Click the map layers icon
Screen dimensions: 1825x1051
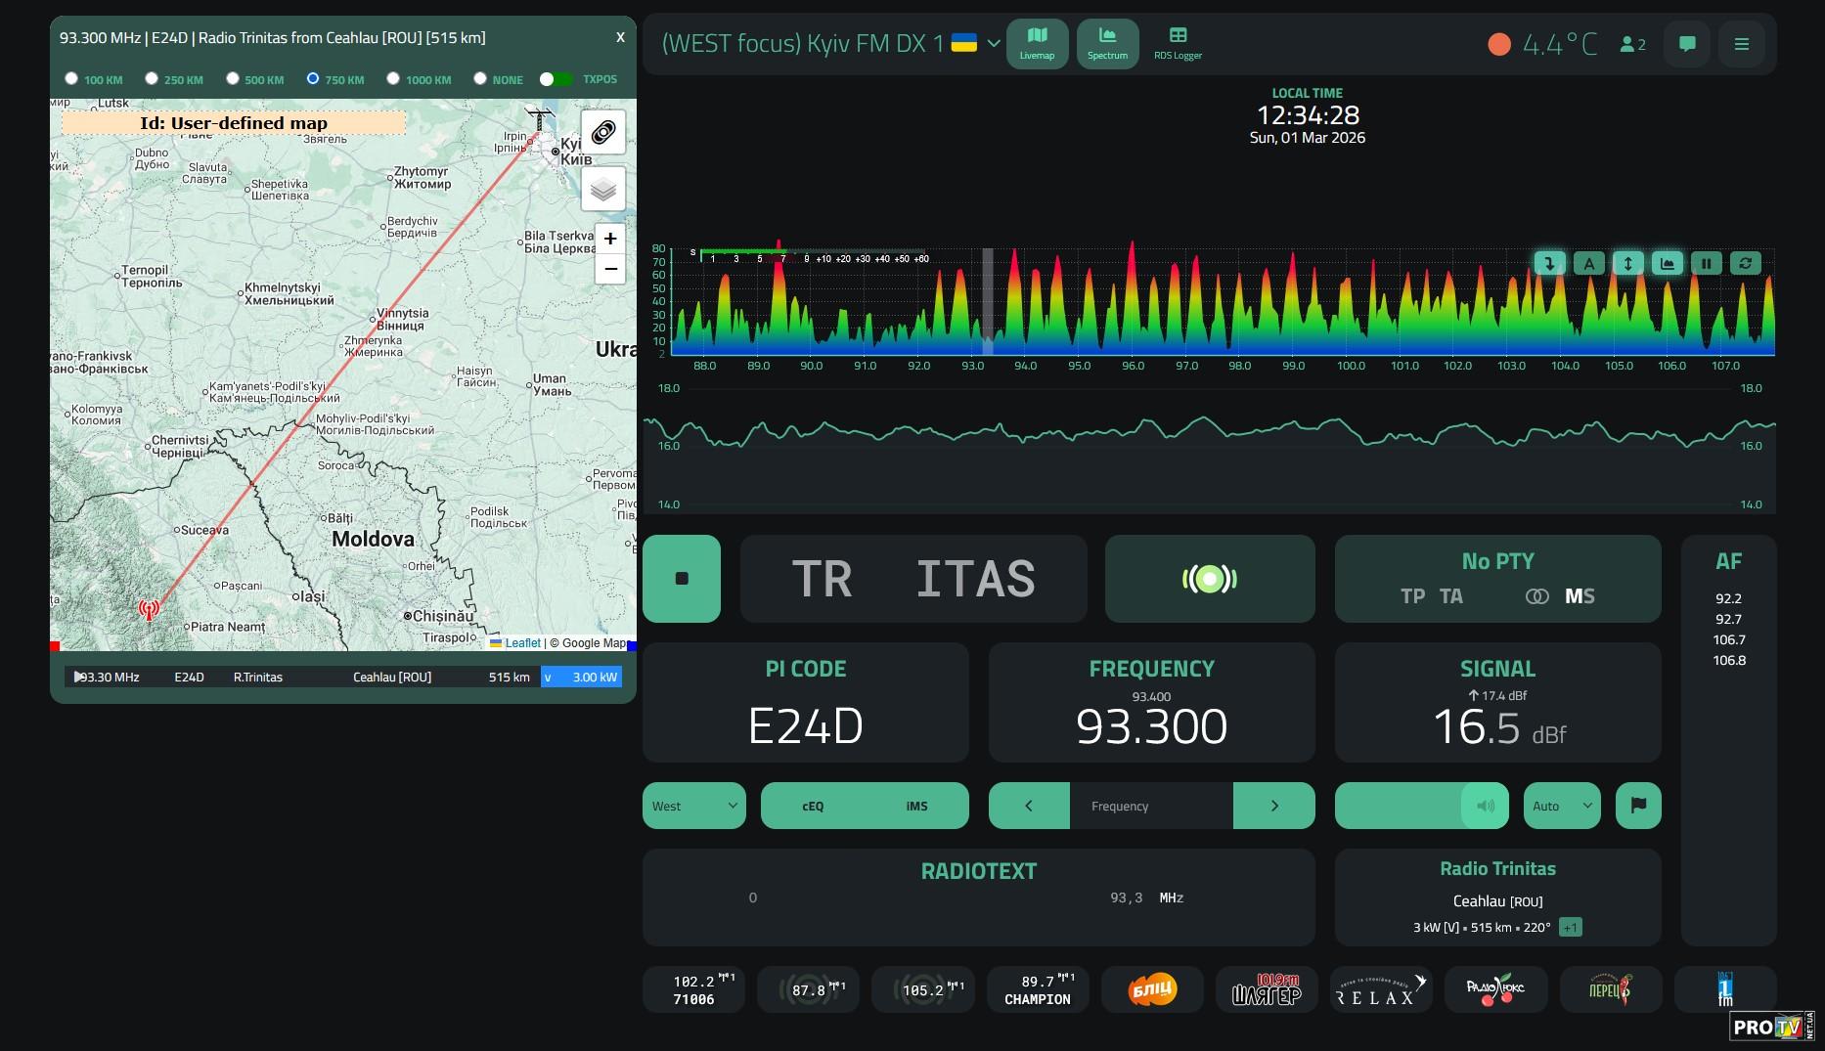[603, 189]
